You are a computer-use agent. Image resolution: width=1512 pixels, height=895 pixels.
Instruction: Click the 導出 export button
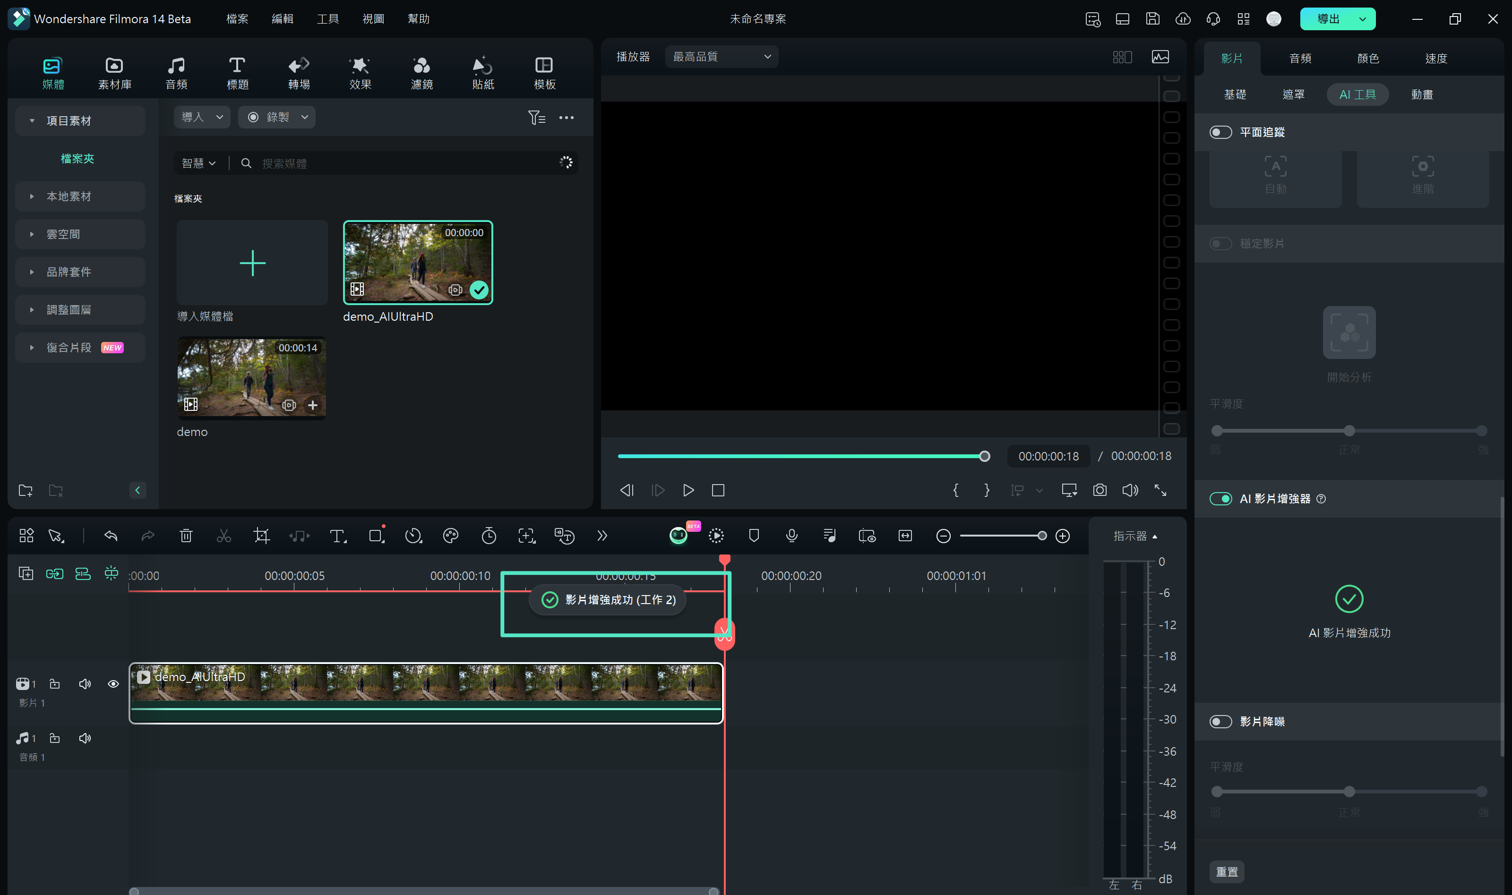point(1328,19)
